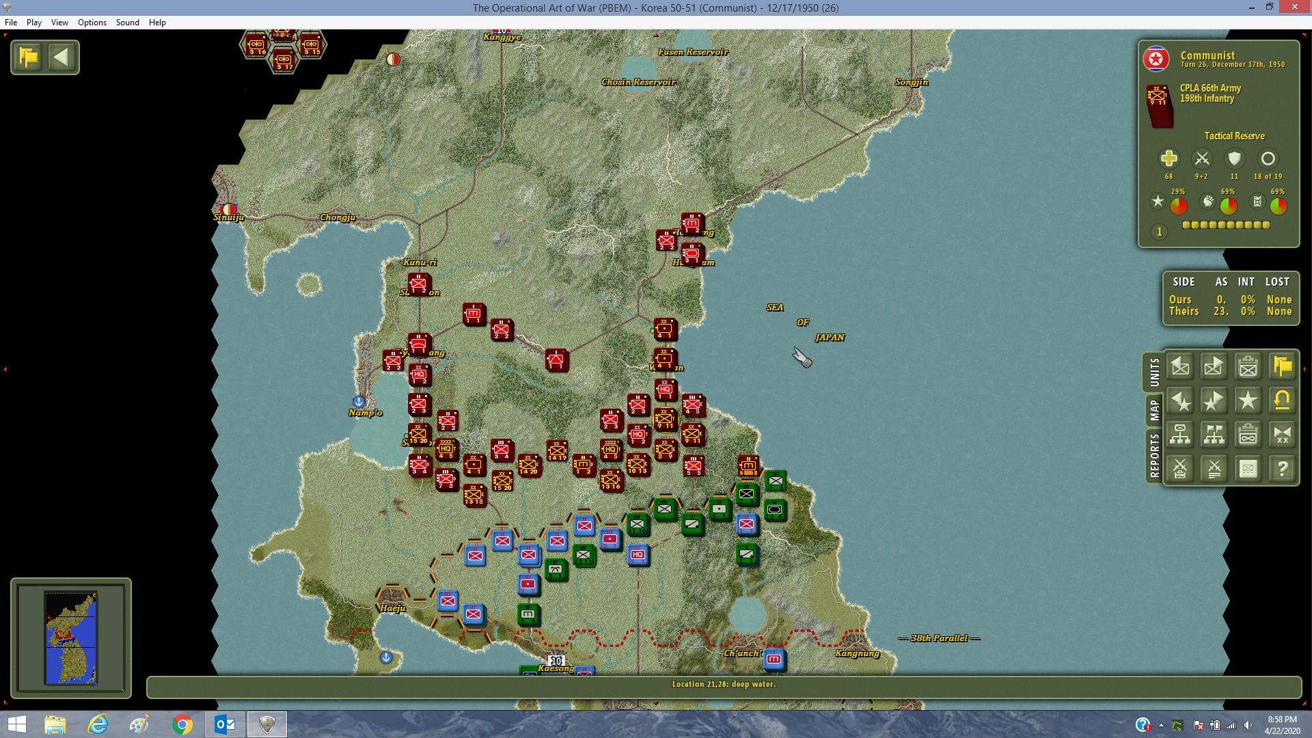Click the 'Sinuiju' city label

tap(229, 217)
